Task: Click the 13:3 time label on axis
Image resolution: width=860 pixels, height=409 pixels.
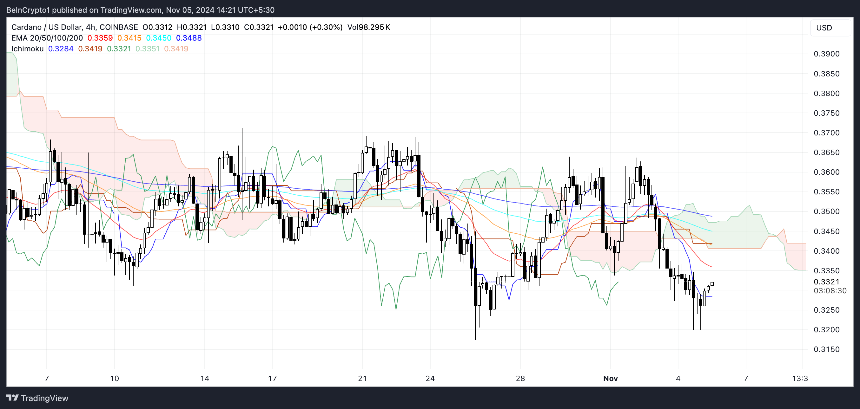Action: pos(800,378)
